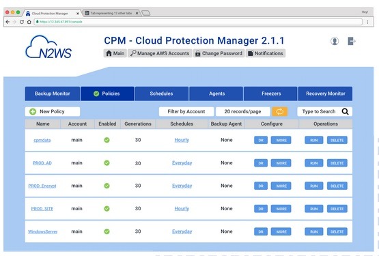Click the browser home icon
This screenshot has height=256, width=379.
(29, 22)
